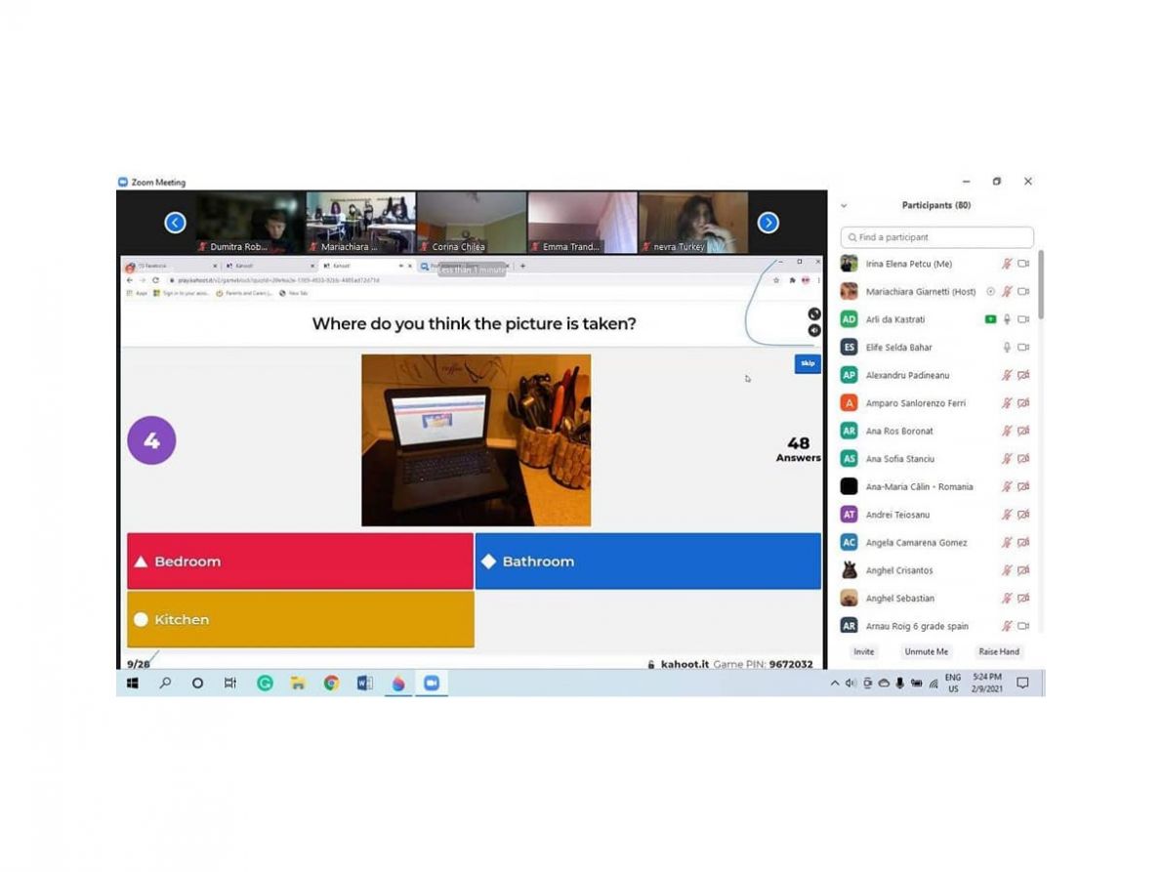Viewport: 1162px width, 872px height.
Task: Toggle Kahoot sound icon
Action: click(813, 330)
